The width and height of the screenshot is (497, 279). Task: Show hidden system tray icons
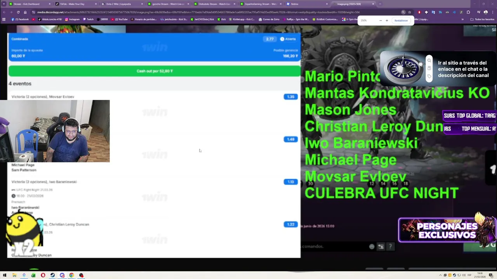441,275
